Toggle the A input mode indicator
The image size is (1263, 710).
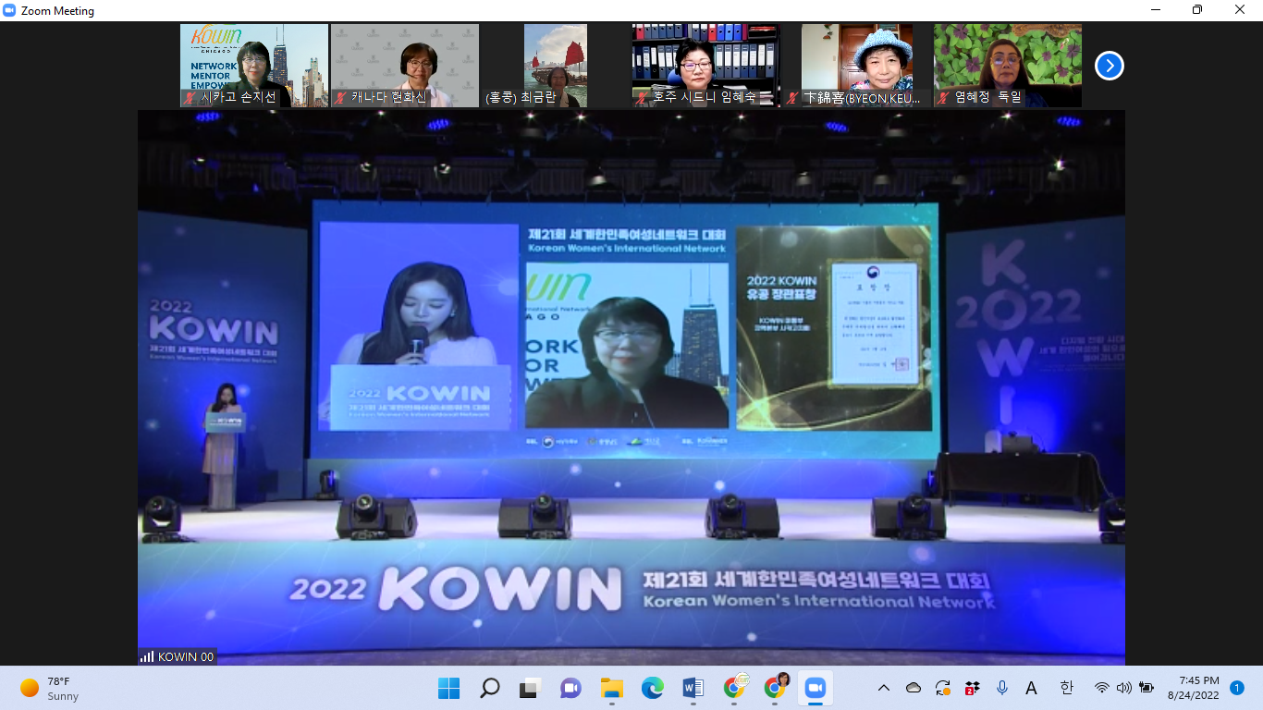point(1032,688)
